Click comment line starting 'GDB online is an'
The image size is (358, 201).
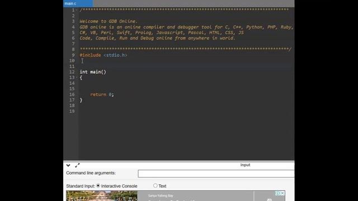tap(186, 27)
